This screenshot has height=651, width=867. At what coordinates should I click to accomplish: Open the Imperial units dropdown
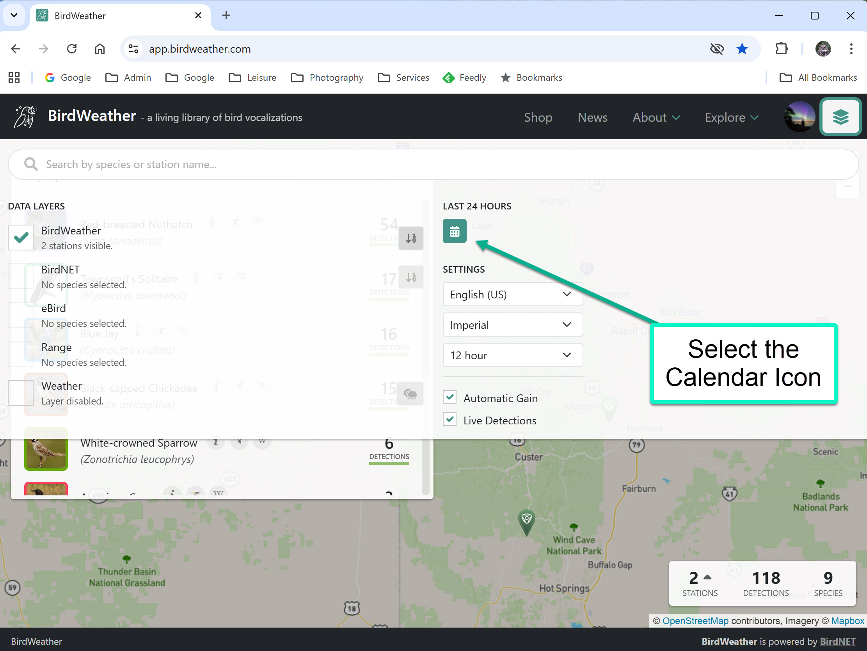click(x=512, y=325)
